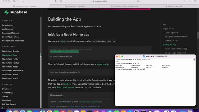The height and width of the screenshot is (112, 199).
Task: Click the Terminal window folder proxy icon
Action: tap(144, 56)
